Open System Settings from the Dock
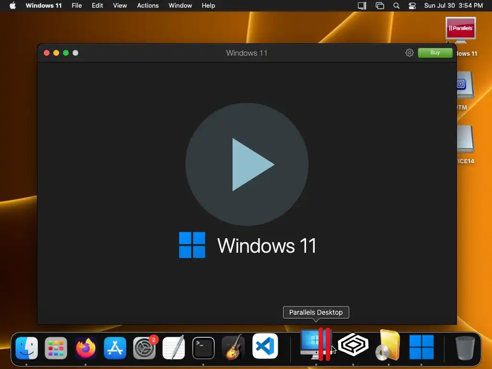The height and width of the screenshot is (369, 492). 144,348
